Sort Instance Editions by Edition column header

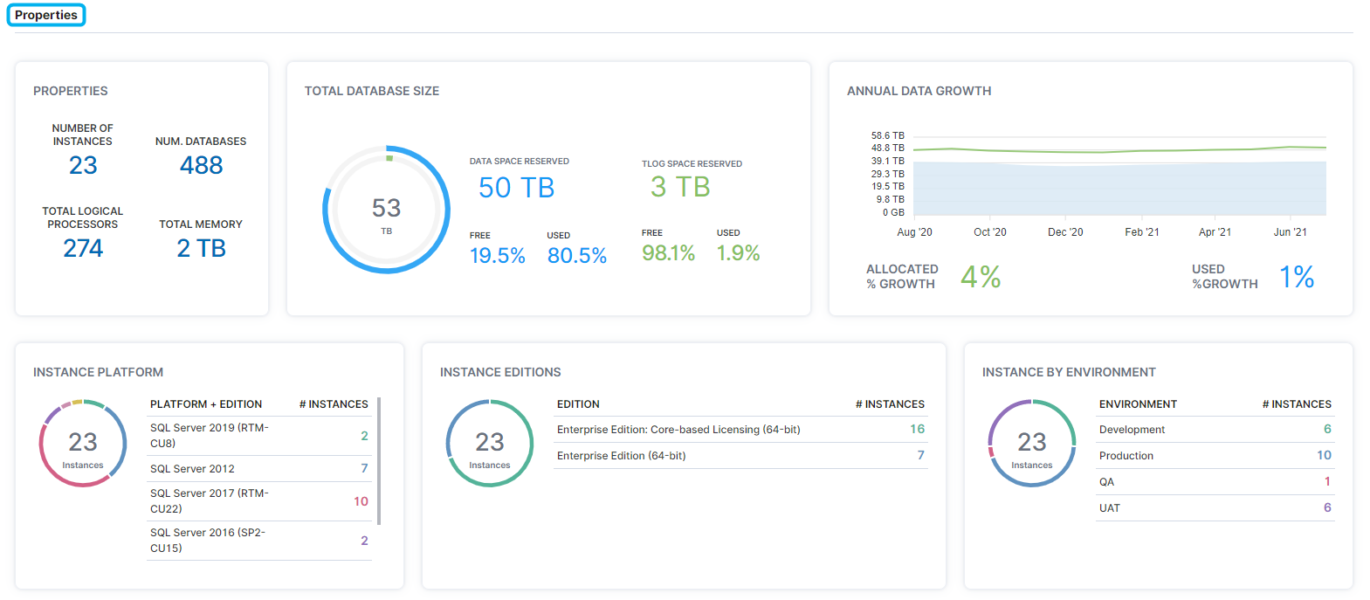point(578,404)
